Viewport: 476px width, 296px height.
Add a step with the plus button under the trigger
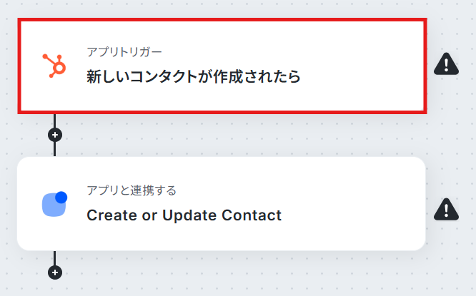click(54, 134)
